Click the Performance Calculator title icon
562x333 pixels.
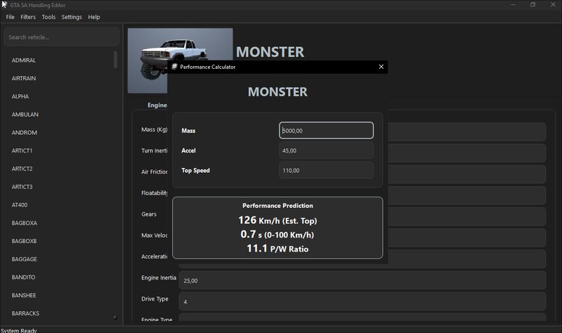(174, 67)
